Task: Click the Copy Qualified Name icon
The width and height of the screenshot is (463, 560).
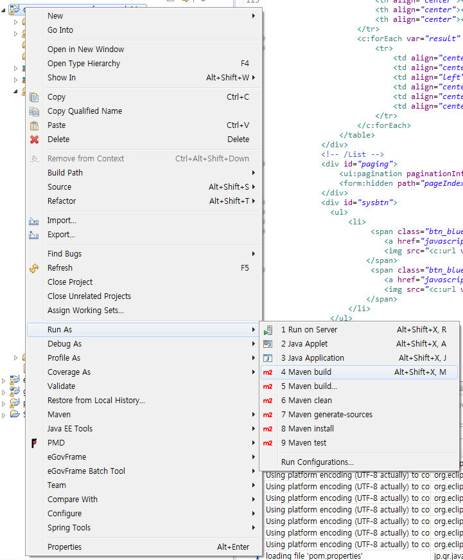Action: 34,111
